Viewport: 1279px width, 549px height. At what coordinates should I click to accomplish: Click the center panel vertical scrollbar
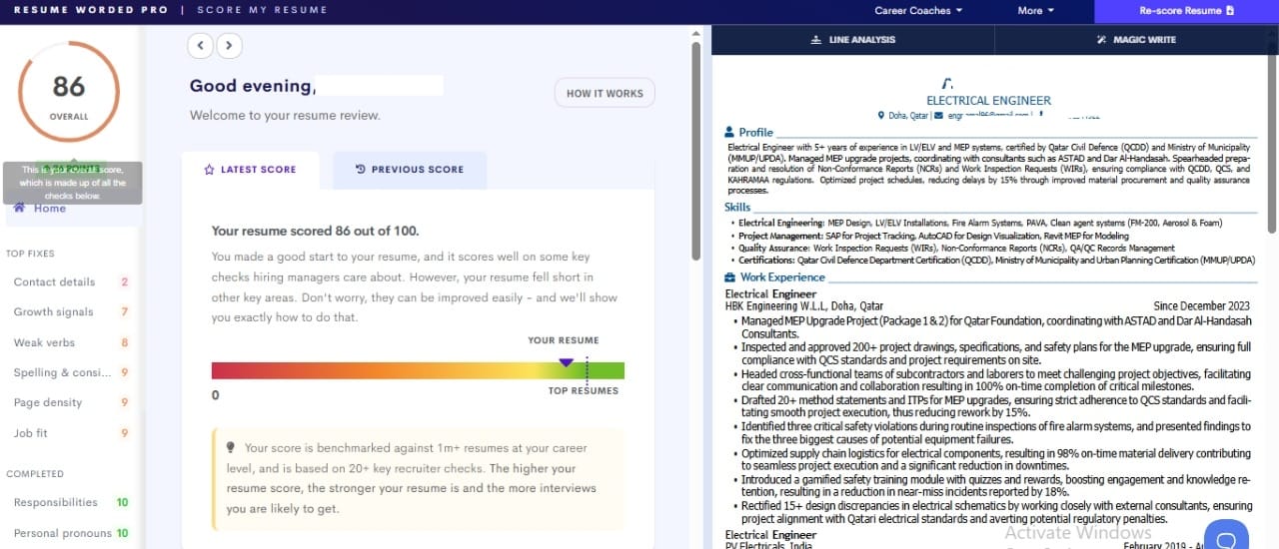pos(695,150)
